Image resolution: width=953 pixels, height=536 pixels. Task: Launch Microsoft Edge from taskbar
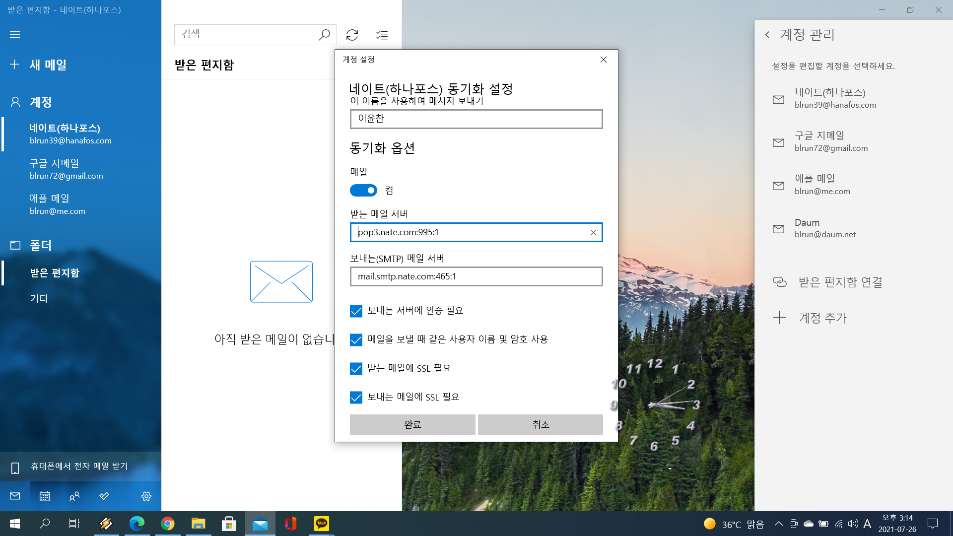click(137, 524)
